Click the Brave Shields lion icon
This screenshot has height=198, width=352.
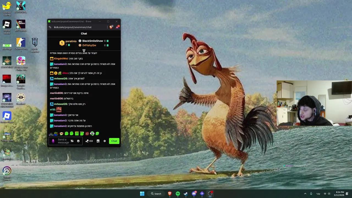click(111, 27)
